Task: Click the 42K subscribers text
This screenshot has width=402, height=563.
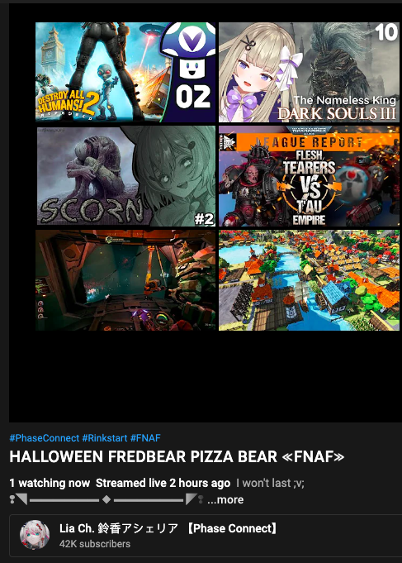Action: [95, 544]
